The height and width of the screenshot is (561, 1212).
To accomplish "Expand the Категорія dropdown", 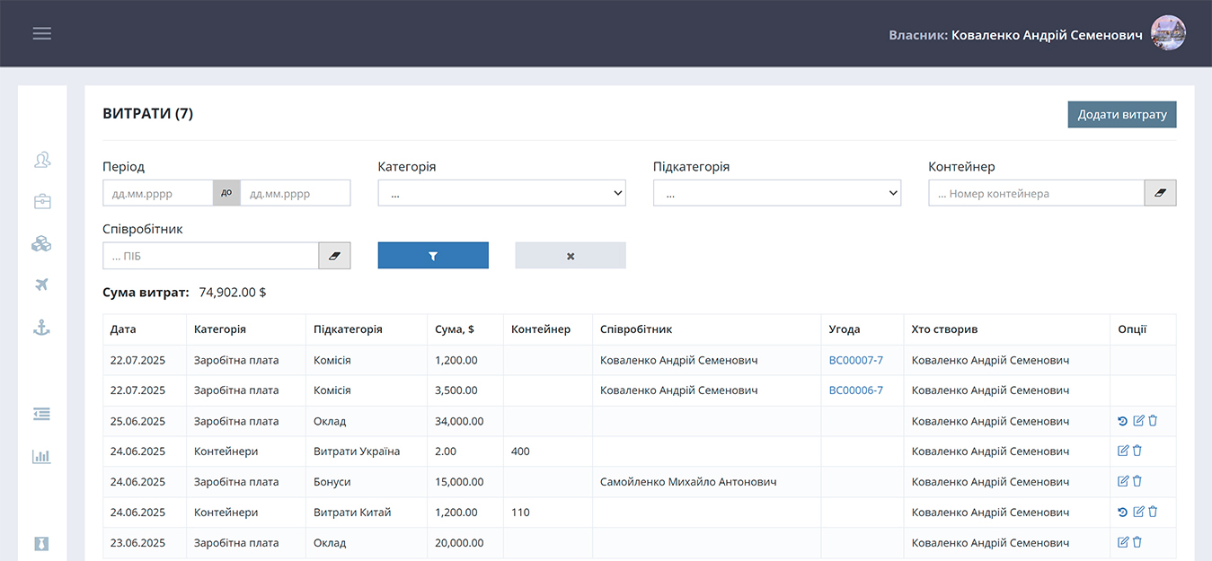I will pos(501,193).
